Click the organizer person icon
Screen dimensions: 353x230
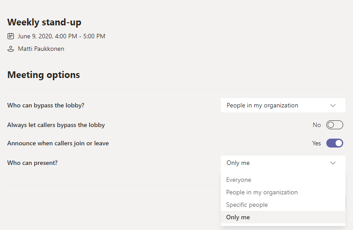click(11, 49)
